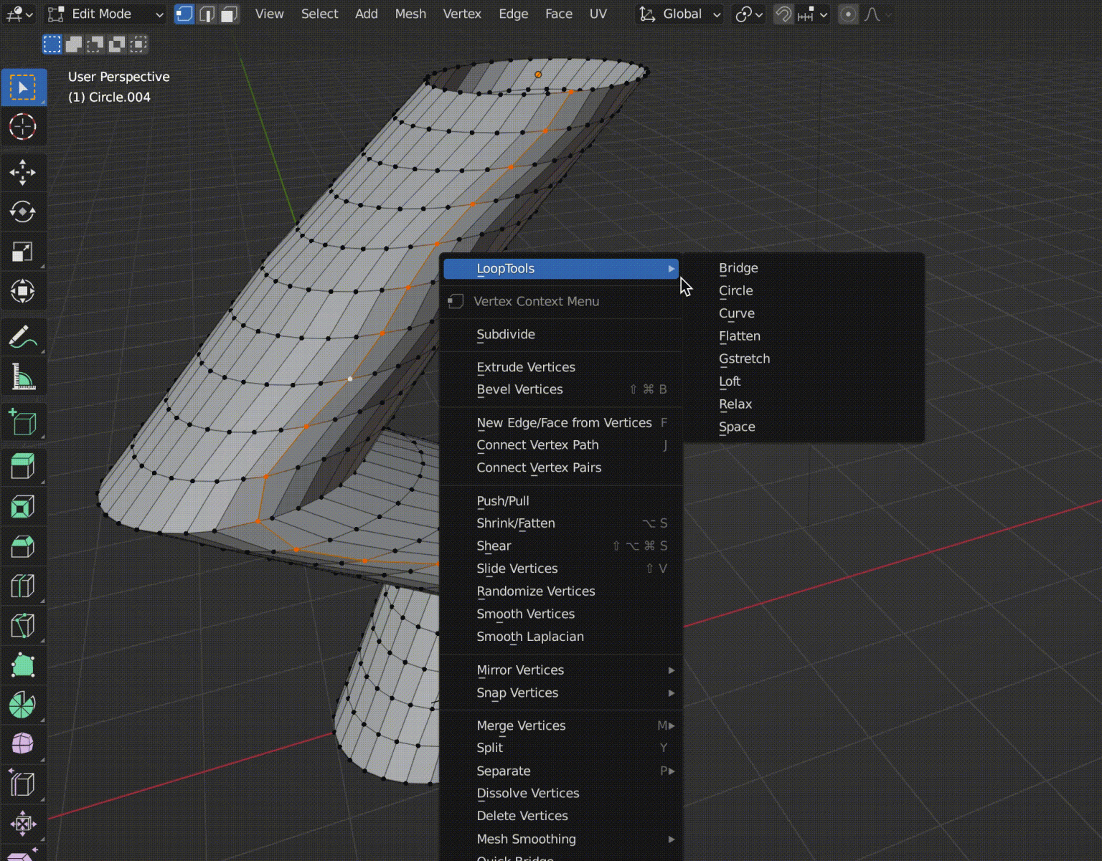The height and width of the screenshot is (861, 1102).
Task: Select the Scale tool
Action: pyautogui.click(x=24, y=251)
